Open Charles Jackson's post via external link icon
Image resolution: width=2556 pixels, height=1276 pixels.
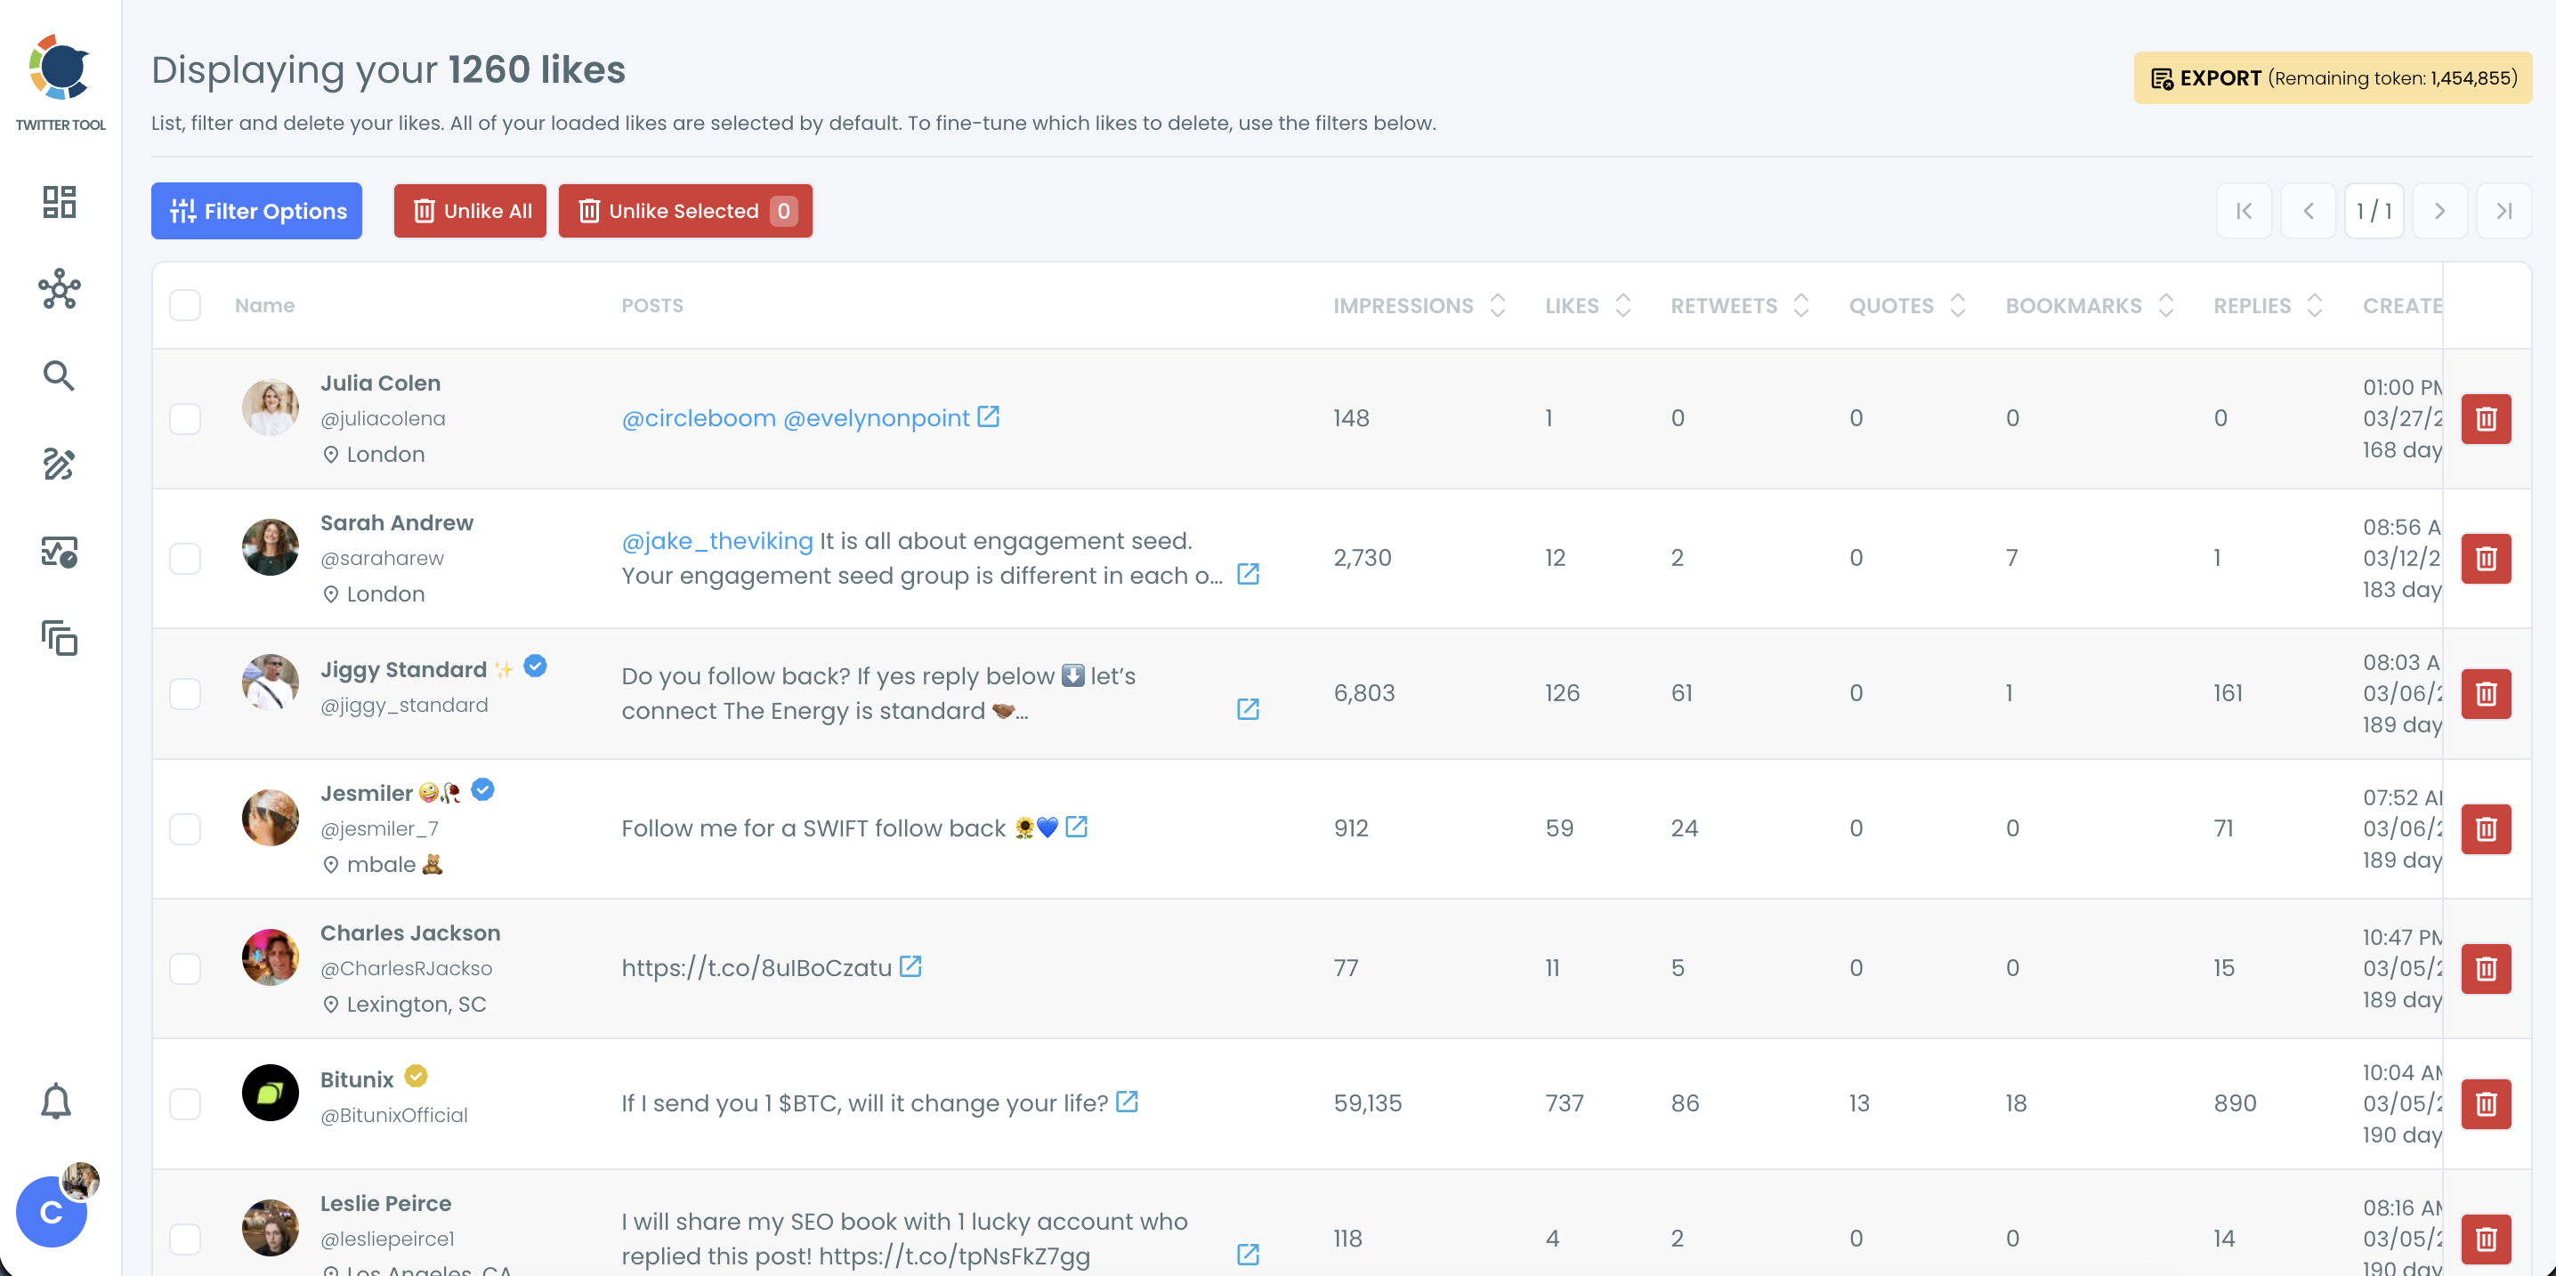(x=910, y=966)
